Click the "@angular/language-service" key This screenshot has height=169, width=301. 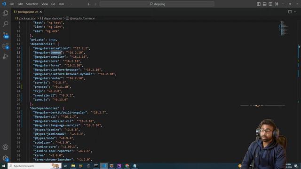coord(56,125)
